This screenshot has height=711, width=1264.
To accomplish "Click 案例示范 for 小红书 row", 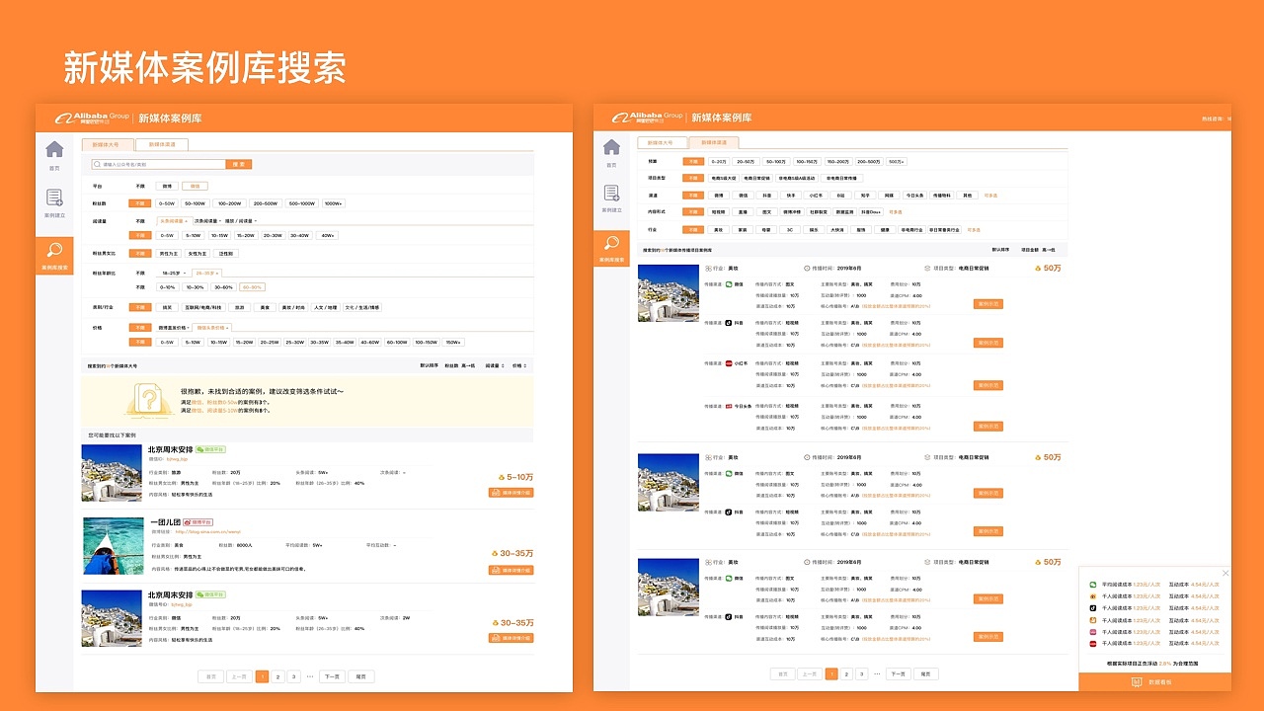I will 988,385.
